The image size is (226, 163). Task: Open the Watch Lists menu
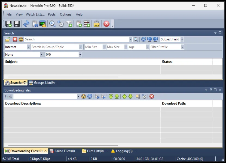click(x=35, y=14)
